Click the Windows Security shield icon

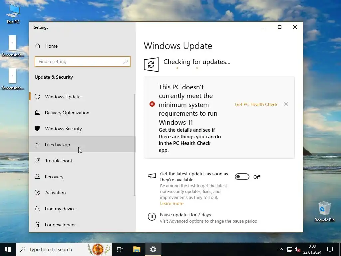tap(37, 128)
